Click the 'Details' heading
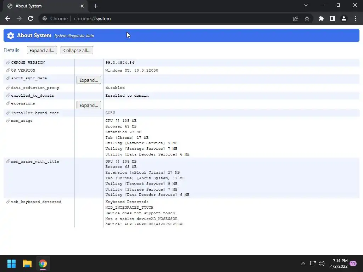 click(11, 50)
